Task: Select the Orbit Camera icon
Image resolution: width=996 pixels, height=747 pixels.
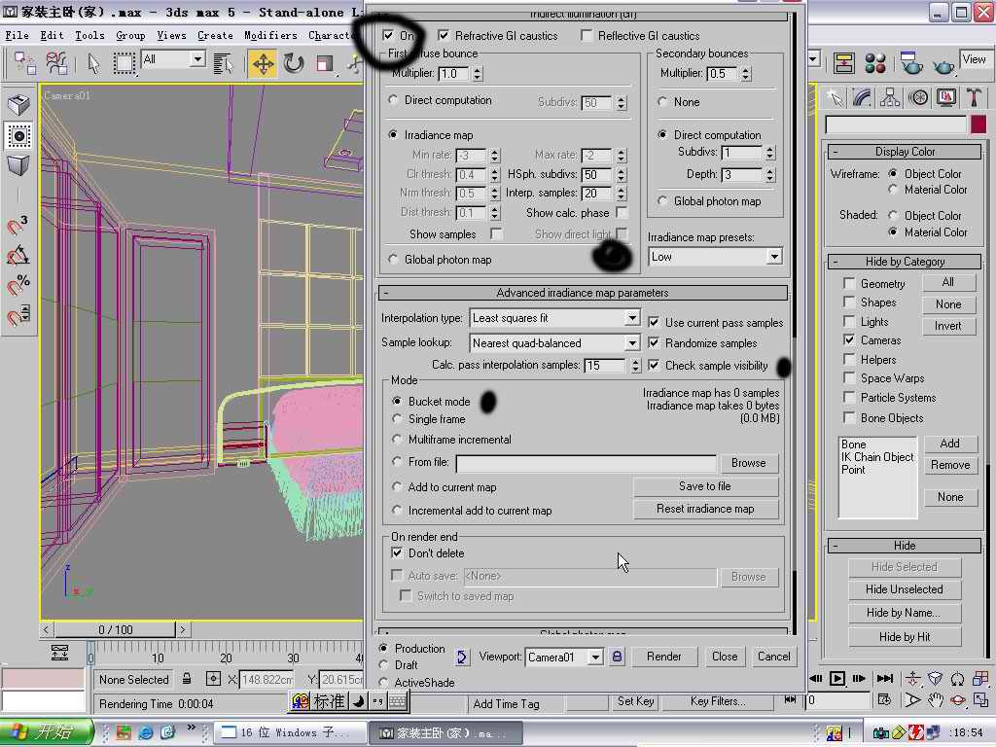Action: [957, 700]
